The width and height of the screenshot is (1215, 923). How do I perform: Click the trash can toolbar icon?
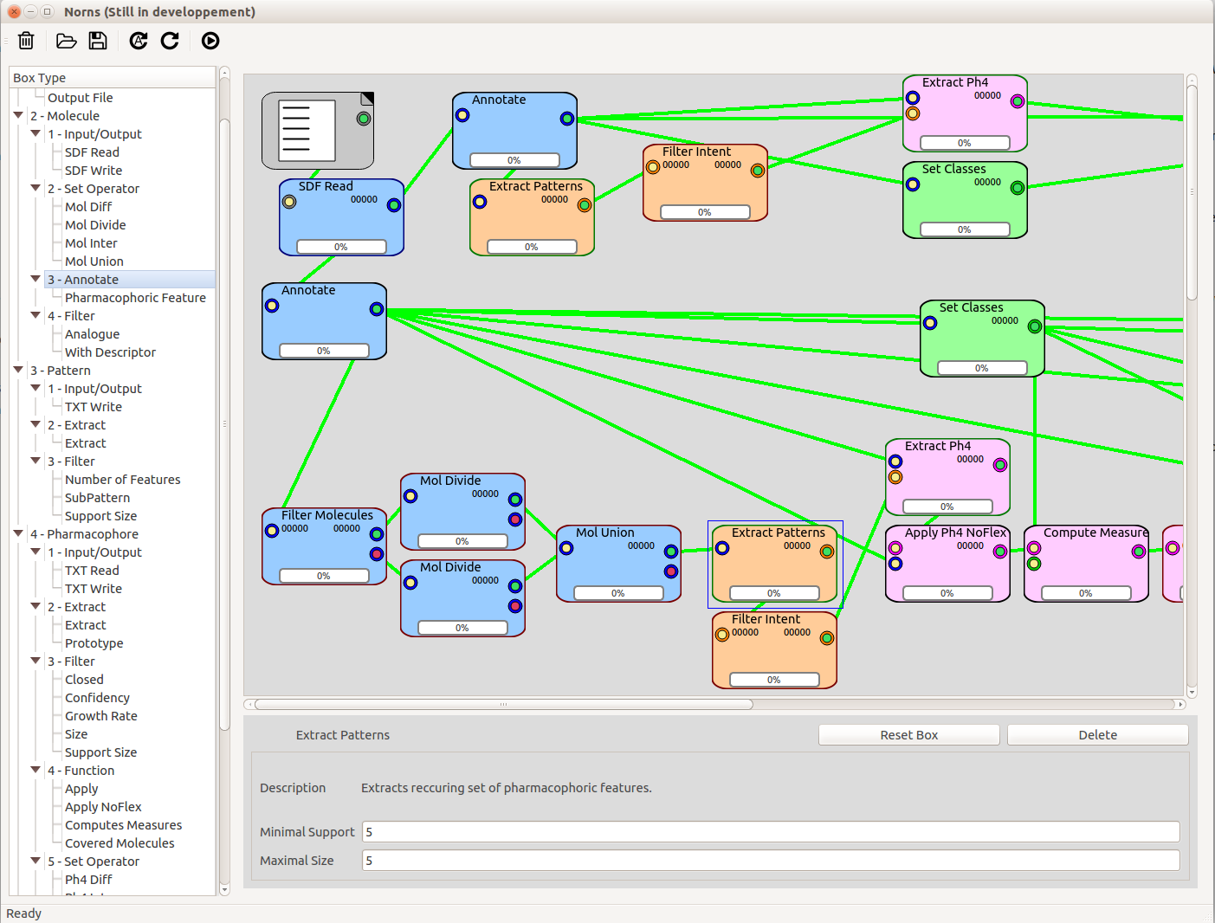tap(26, 41)
